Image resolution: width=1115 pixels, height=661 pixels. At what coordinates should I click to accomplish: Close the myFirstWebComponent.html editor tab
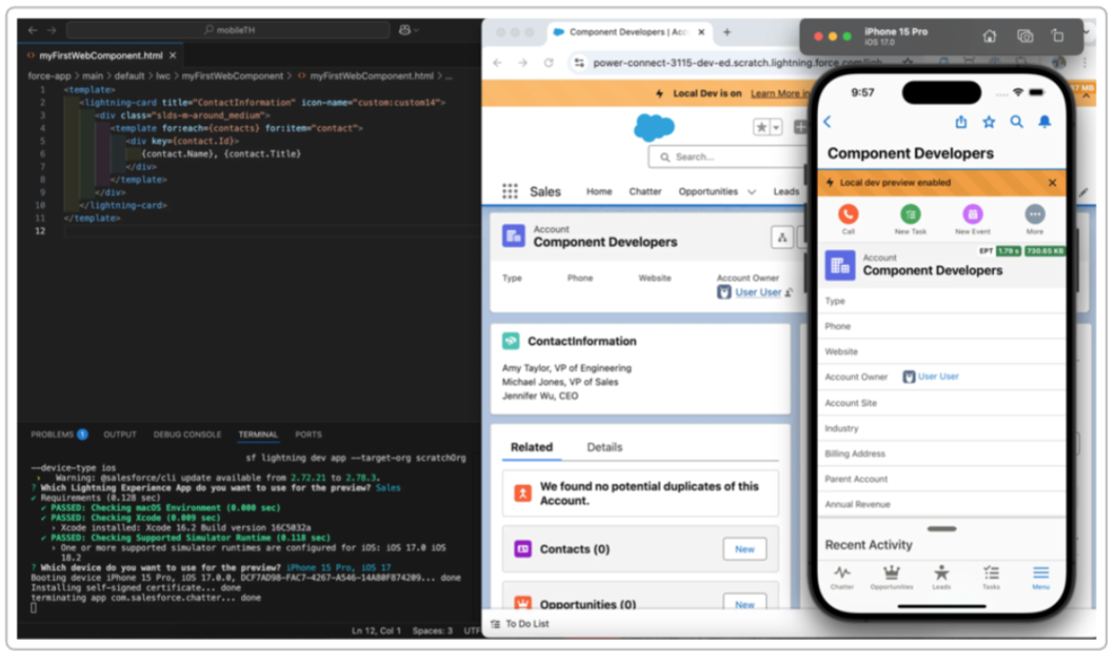173,56
